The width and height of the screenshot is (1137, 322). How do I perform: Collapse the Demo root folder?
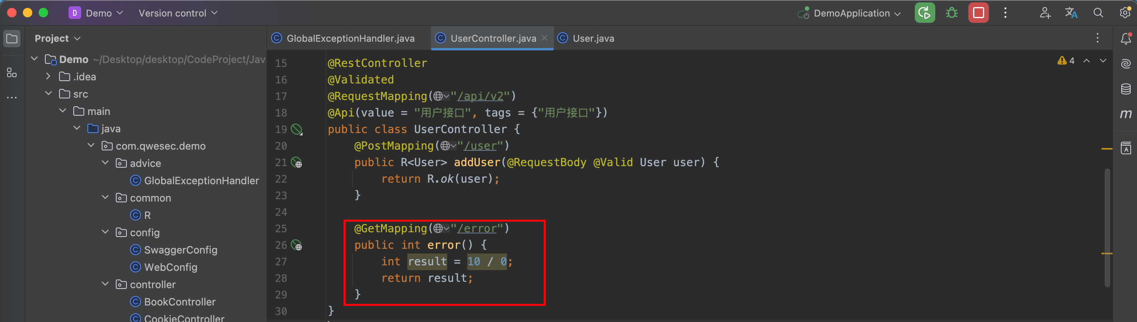point(34,59)
